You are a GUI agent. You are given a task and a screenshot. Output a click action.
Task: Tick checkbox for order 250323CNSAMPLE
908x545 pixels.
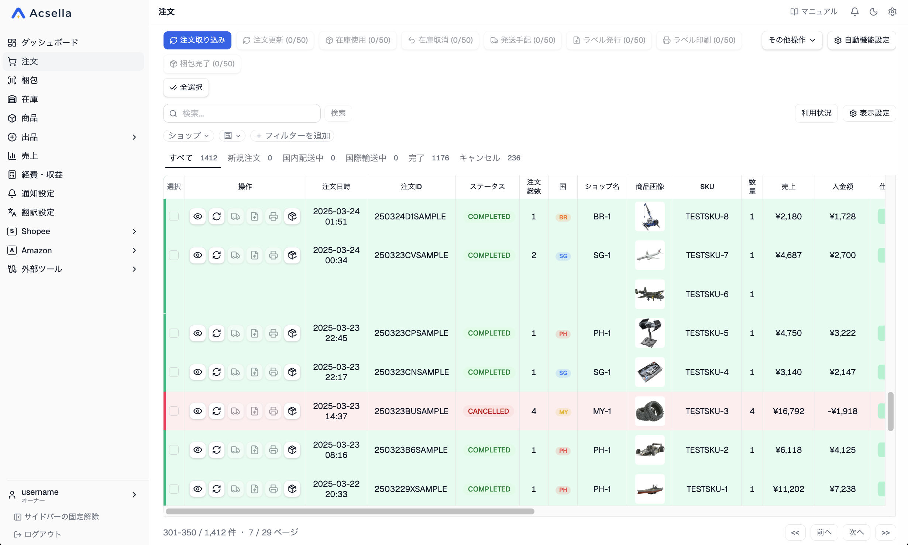[174, 372]
